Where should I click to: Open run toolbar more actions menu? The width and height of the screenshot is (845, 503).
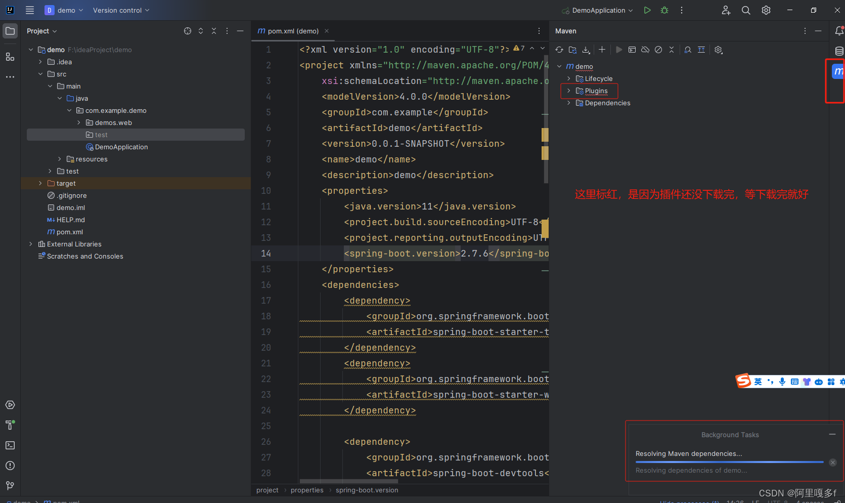point(682,10)
